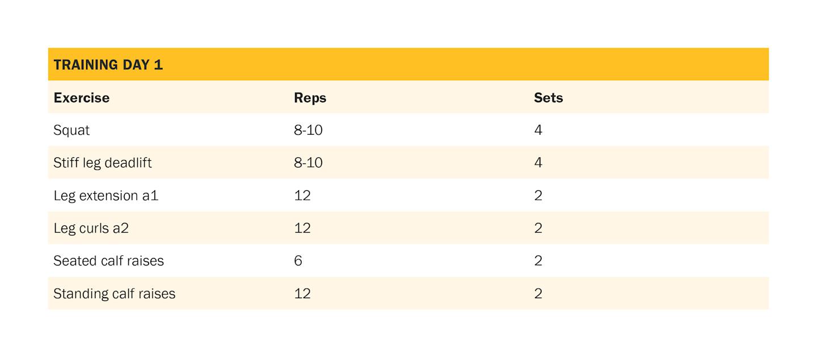Click the TRAINING DAY 1 title
817x352 pixels.
coord(108,65)
